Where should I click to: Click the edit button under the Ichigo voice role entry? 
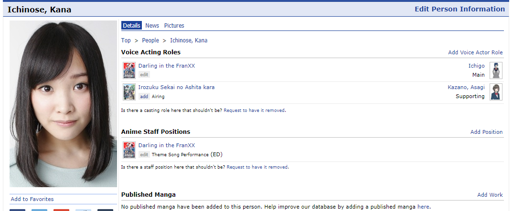click(x=144, y=74)
